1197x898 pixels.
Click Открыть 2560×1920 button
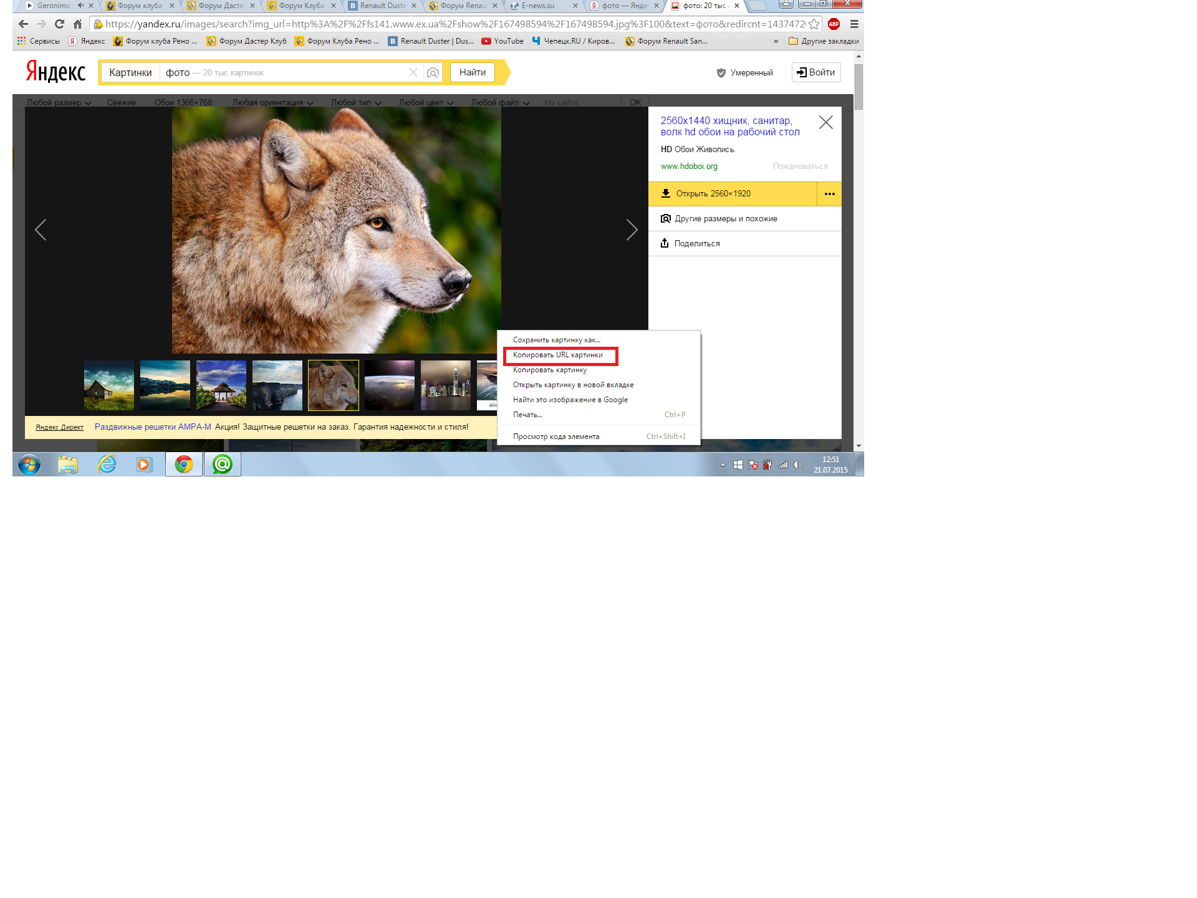click(x=733, y=194)
